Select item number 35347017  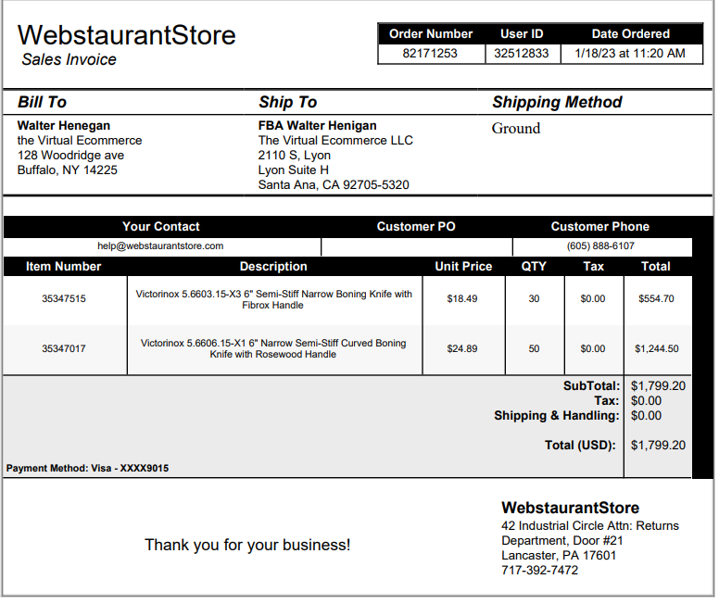64,348
